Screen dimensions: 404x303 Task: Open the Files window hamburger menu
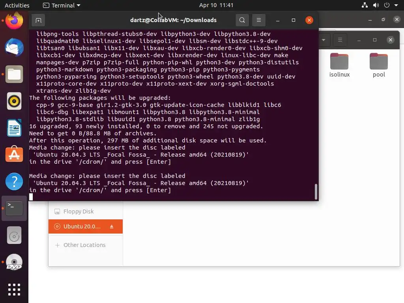click(340, 40)
